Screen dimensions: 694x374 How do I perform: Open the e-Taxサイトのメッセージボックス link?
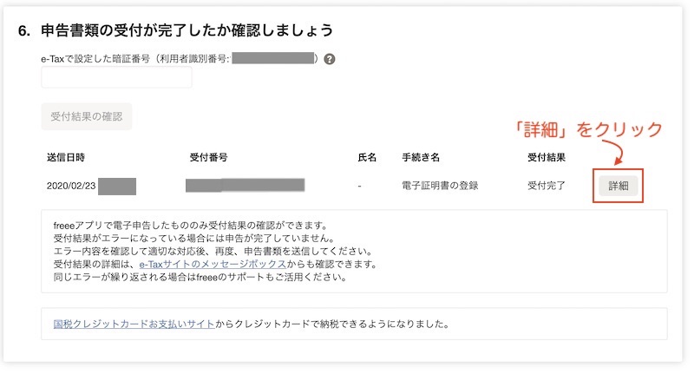[213, 265]
